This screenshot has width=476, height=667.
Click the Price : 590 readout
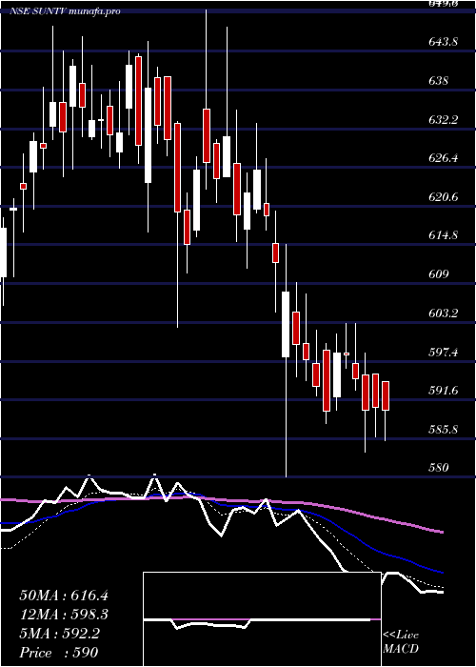click(59, 653)
